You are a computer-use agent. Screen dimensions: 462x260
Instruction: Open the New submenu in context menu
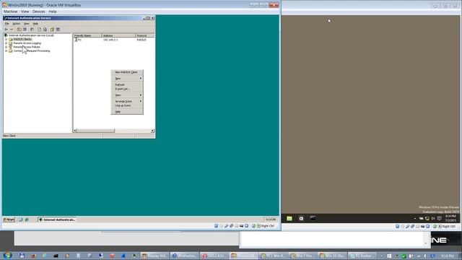pos(127,79)
